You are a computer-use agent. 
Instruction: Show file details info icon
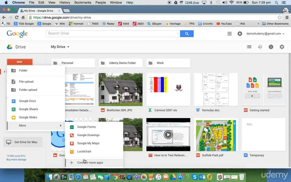coord(271,47)
